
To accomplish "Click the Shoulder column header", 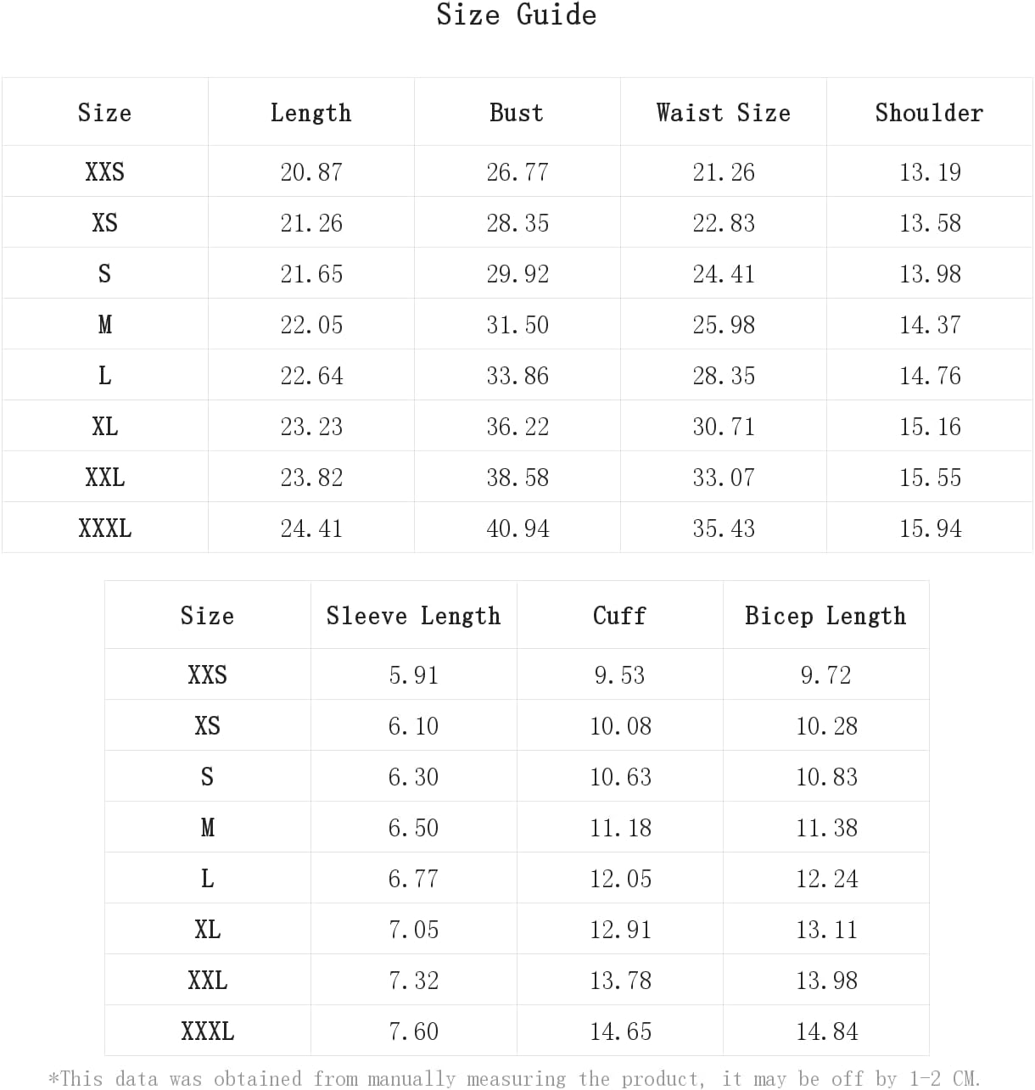I will point(929,113).
